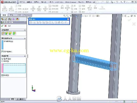Viewport: 137px width, 103px height.
Task: Switch to the Evaluate ribbon tab
Action: (19, 15)
